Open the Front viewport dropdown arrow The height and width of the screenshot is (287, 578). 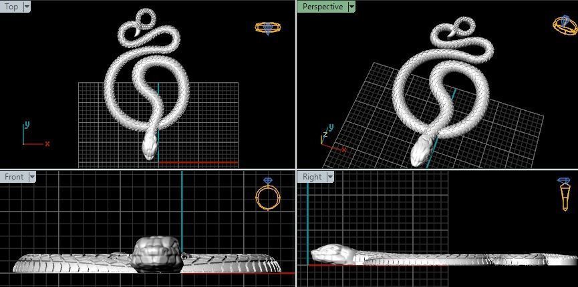pyautogui.click(x=32, y=177)
